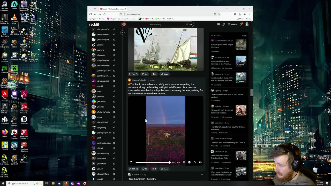The height and width of the screenshot is (186, 331).
Task: Open the 103 comments on spices post
Action: pyautogui.click(x=145, y=74)
